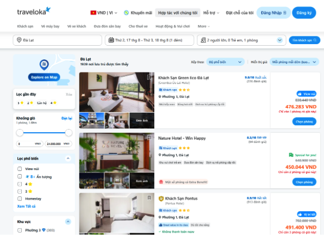Click the Khuyến mãi promotions icon
This screenshot has height=245, width=324.
click(x=126, y=13)
